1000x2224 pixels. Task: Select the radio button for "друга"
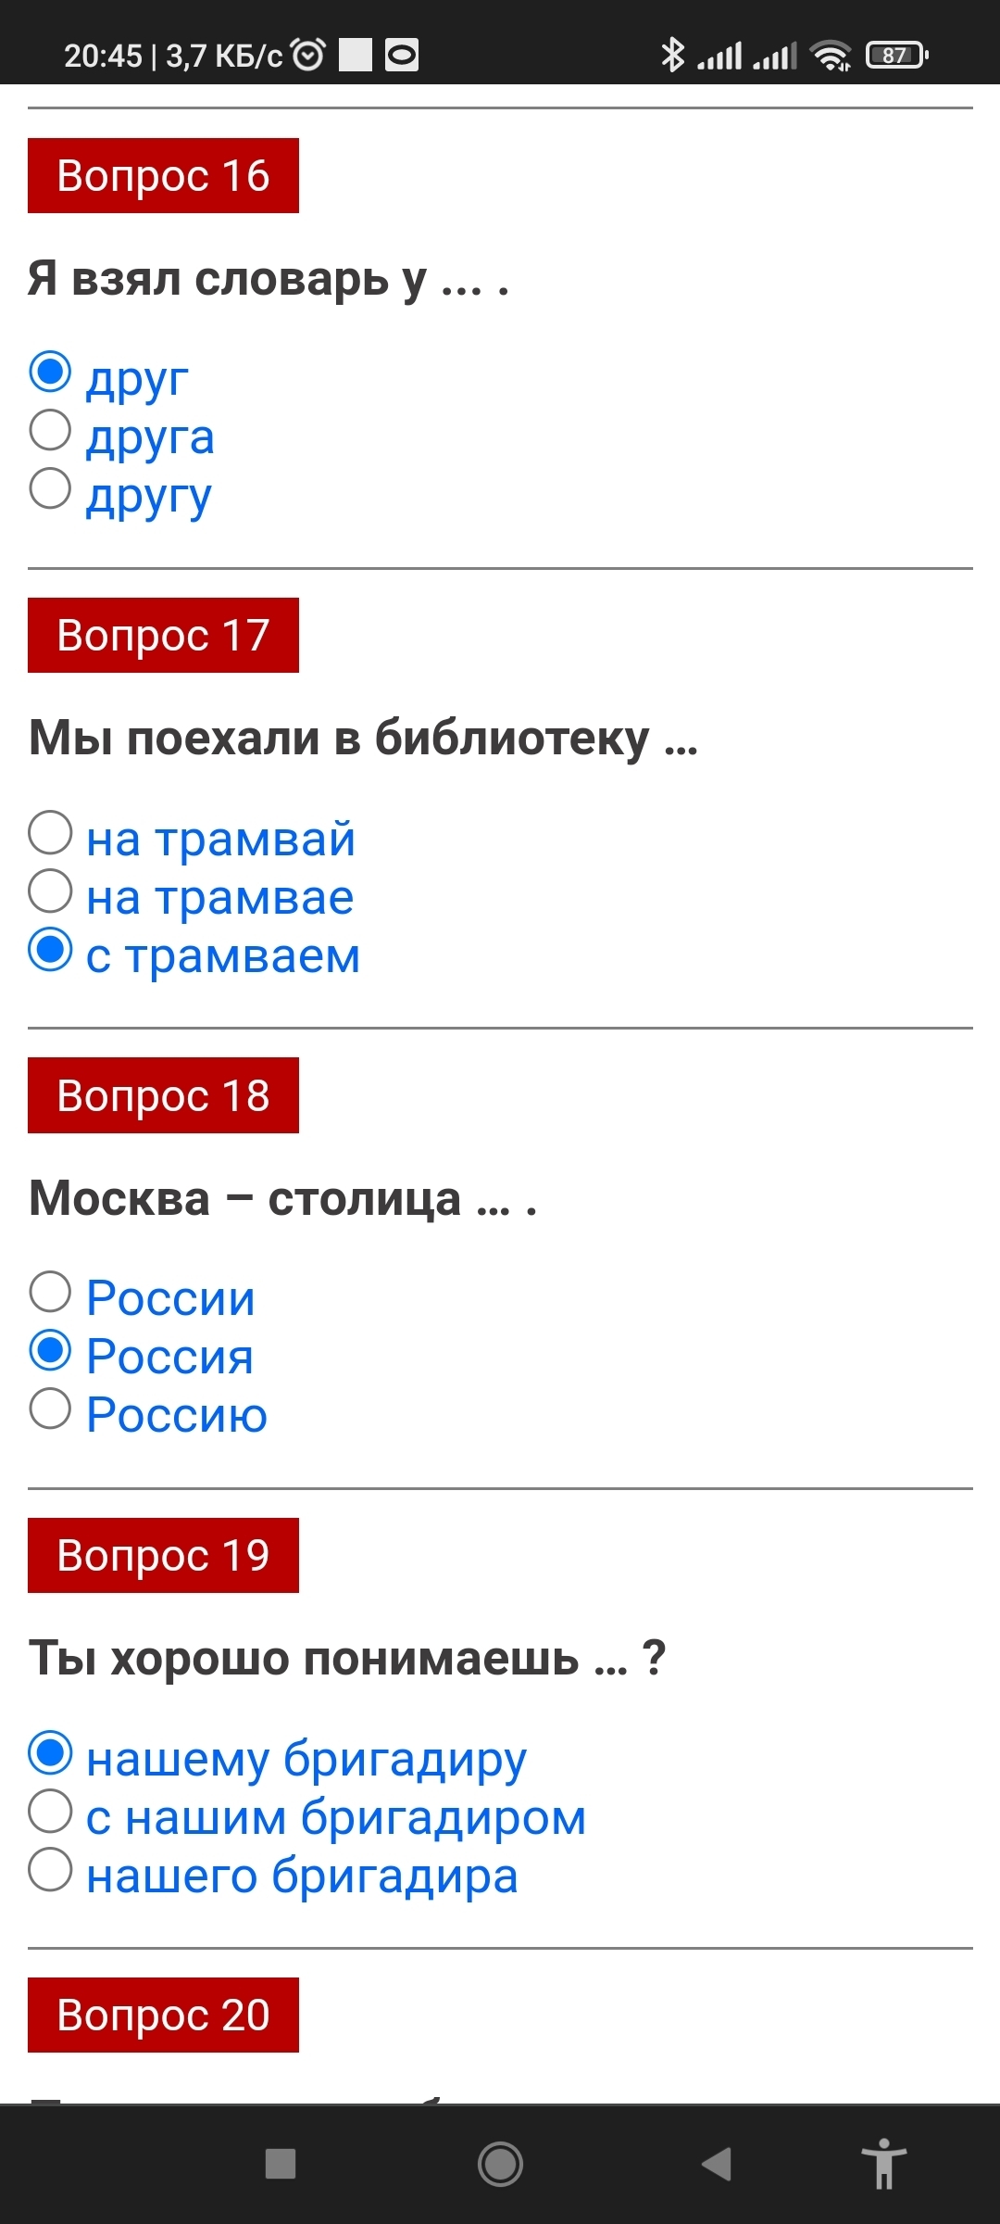point(50,431)
